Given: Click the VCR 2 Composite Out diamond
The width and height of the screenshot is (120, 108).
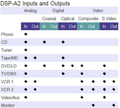Looking at the screenshot, I should click(93, 90).
